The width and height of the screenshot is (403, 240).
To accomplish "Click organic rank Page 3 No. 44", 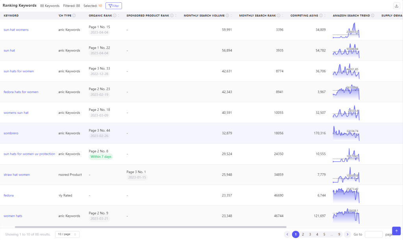I will [99, 130].
